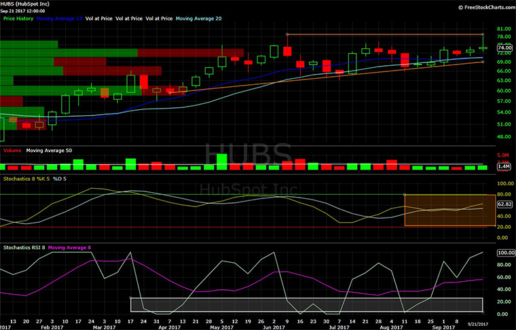Click the 81.00 price axis value
The height and width of the screenshot is (330, 516).
coord(504,29)
